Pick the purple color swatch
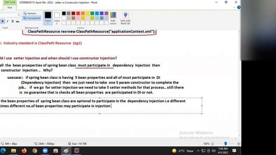Image resolution: width=276 pixels, height=155 pixels. (107, 13)
